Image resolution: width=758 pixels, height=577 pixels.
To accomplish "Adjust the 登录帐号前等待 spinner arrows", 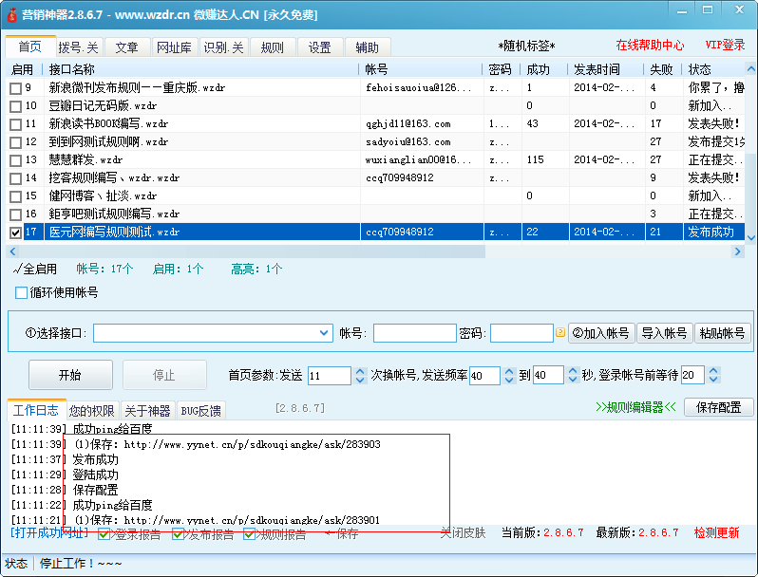I will [699, 376].
